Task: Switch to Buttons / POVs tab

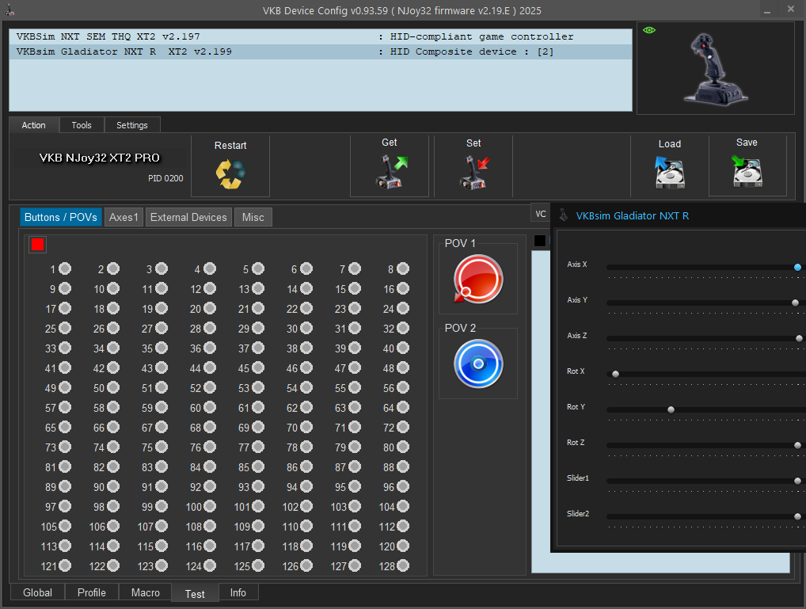Action: (x=61, y=217)
